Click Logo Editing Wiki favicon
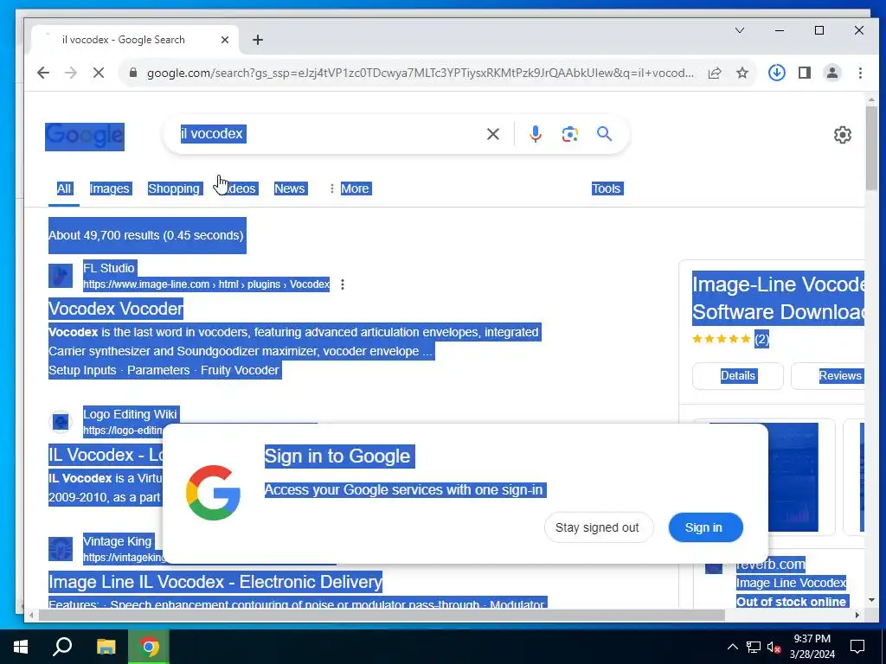Viewport: 886px width, 664px height. 61,422
